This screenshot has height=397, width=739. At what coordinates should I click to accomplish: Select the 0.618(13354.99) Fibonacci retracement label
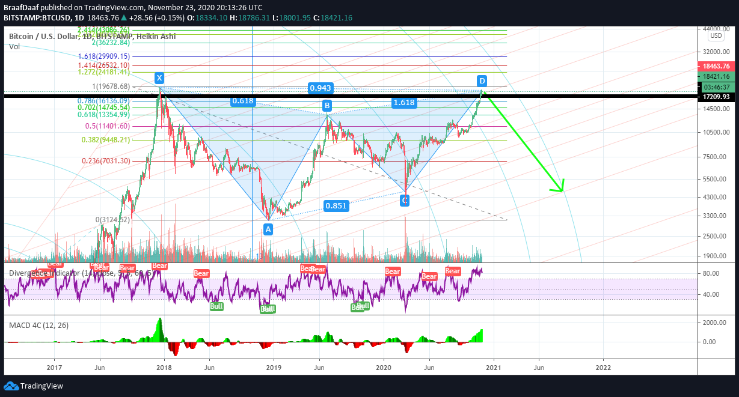pos(103,115)
